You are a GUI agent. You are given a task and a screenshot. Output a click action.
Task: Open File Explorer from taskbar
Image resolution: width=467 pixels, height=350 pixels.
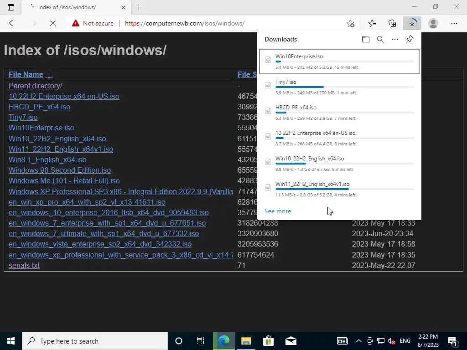[x=246, y=341]
